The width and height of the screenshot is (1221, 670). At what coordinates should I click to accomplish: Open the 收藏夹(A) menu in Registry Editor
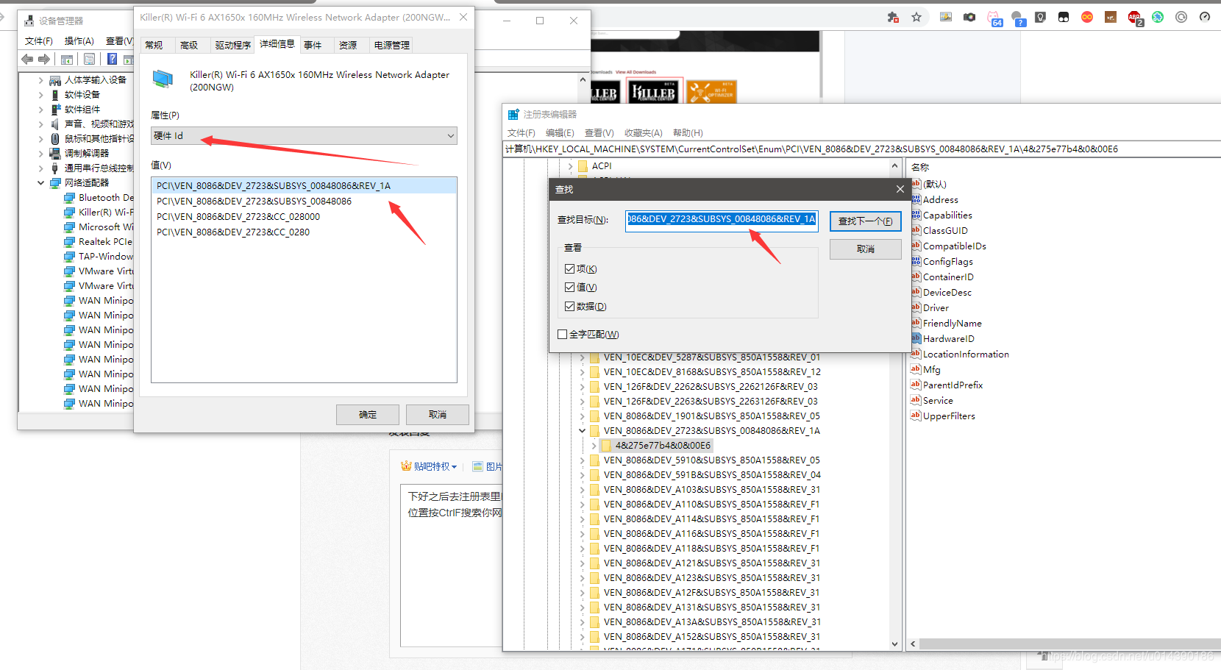tap(644, 132)
